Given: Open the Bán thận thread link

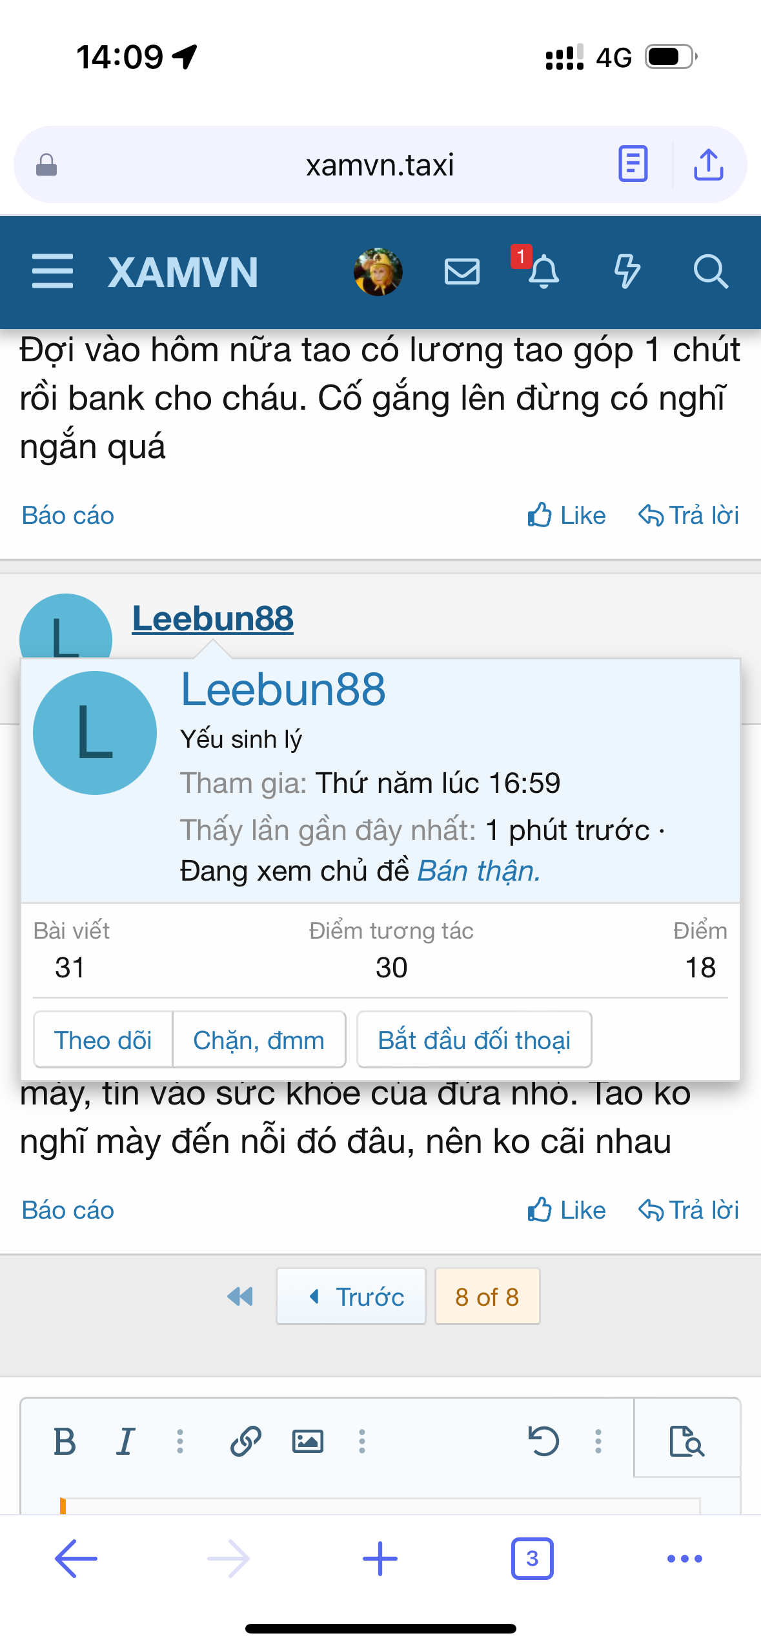Looking at the screenshot, I should [478, 871].
